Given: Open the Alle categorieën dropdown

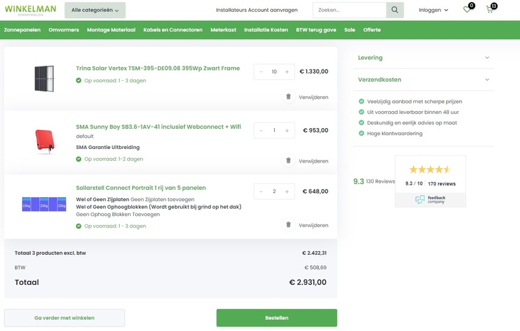Looking at the screenshot, I should coord(95,10).
